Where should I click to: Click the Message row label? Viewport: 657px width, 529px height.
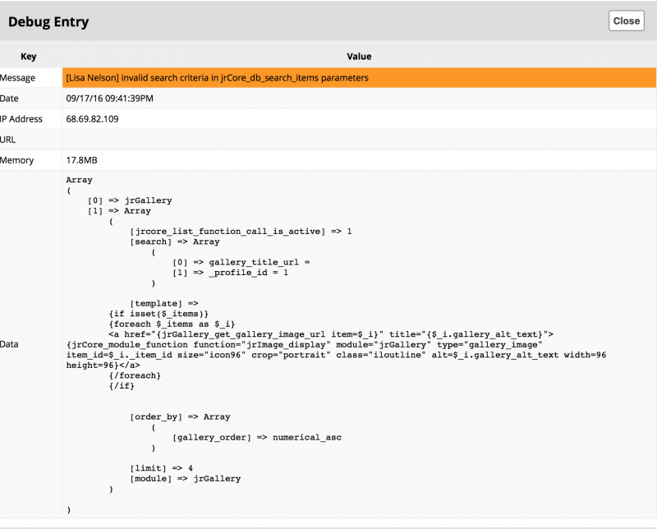(x=18, y=78)
